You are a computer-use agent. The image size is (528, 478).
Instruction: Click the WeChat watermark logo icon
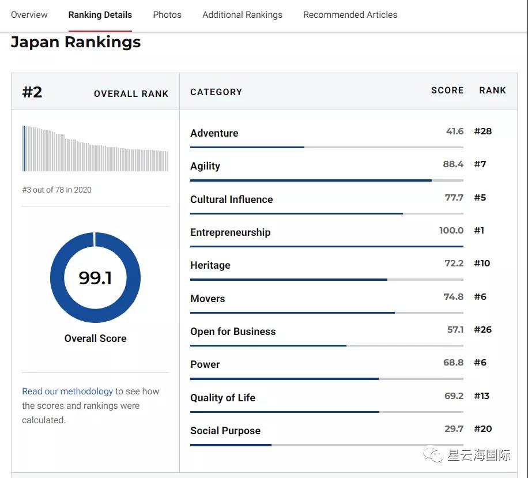tap(433, 456)
